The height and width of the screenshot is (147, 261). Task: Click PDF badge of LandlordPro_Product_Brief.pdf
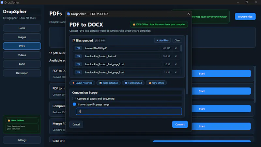click(78, 56)
